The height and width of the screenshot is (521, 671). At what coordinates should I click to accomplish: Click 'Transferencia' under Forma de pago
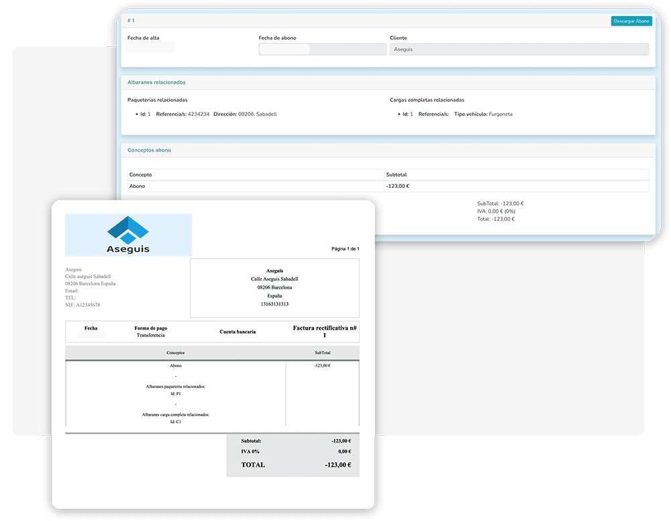click(x=150, y=335)
